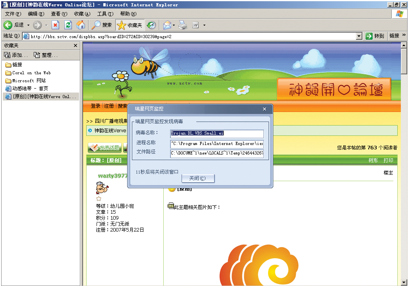Close the 瑞星网页监控 dialog with X
The image size is (410, 286).
[x=265, y=109]
